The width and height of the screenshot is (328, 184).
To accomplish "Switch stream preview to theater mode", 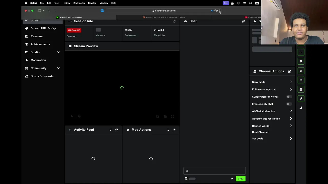I will click(x=165, y=116).
